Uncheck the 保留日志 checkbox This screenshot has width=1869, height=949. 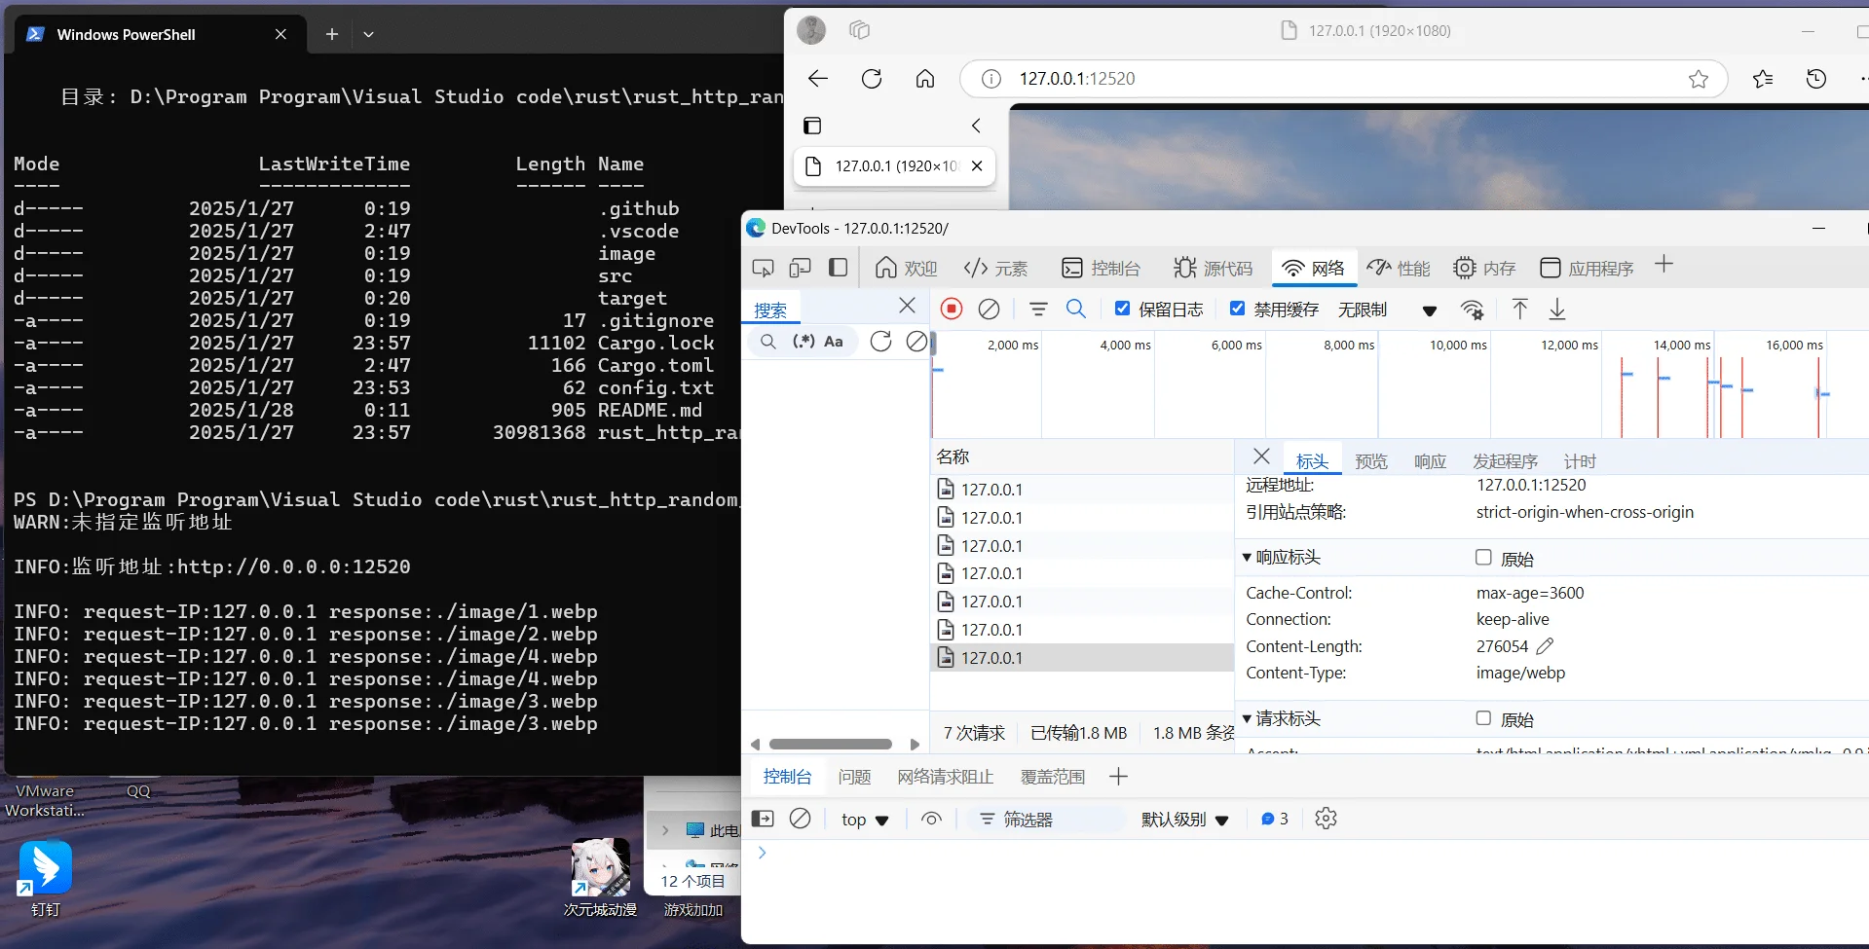(x=1123, y=309)
